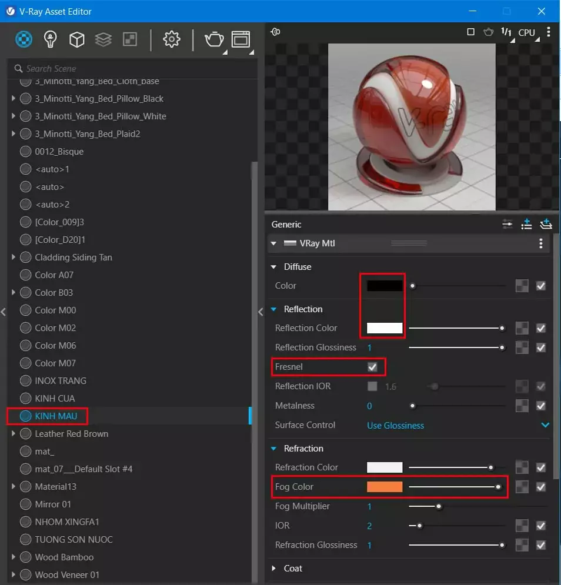561x585 pixels.
Task: Toggle the Diffuse Color enable checkbox
Action: coord(541,286)
